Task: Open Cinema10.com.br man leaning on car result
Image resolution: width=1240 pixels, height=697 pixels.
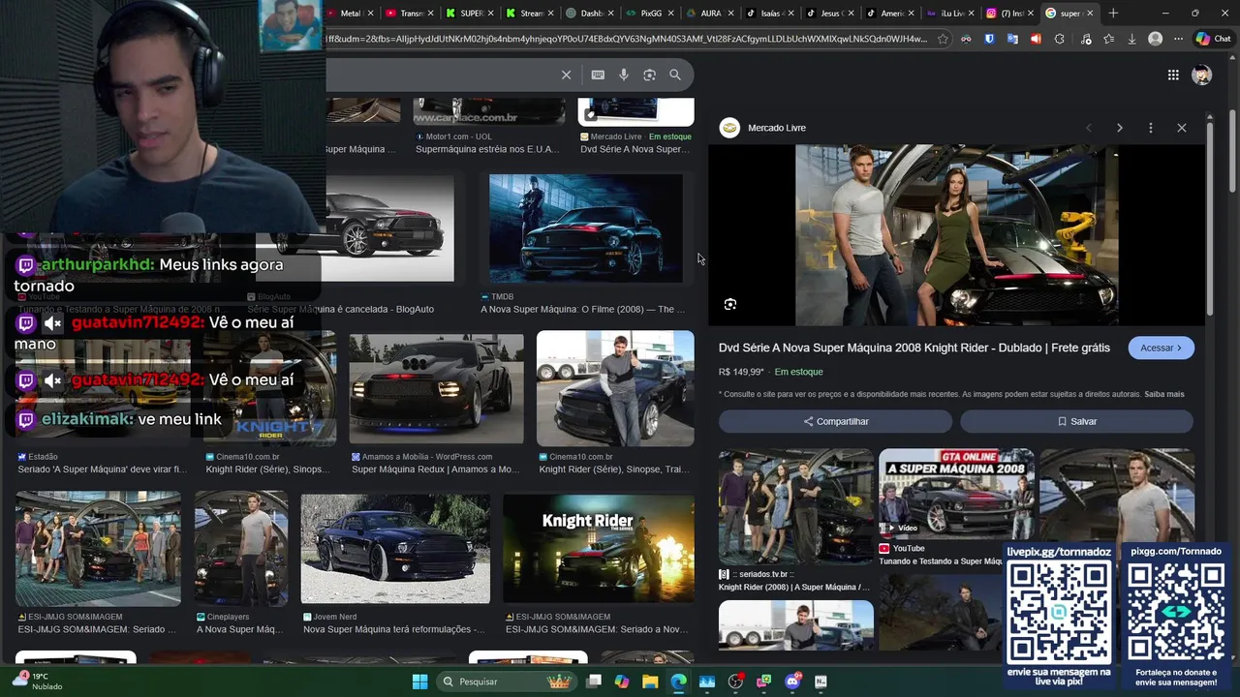Action: coord(615,389)
